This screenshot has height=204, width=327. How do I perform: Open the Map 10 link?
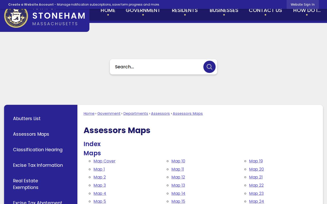tap(178, 161)
